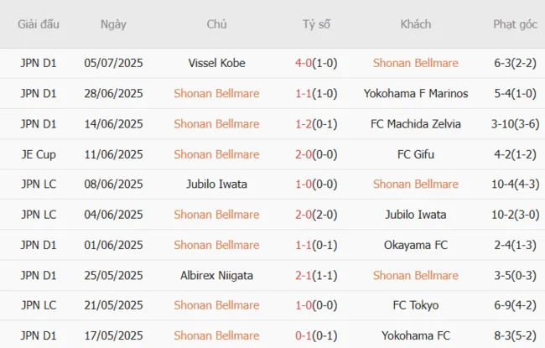This screenshot has height=348, width=545.
Task: Select the 0-1 score on 17/05/2025
Action: point(305,335)
